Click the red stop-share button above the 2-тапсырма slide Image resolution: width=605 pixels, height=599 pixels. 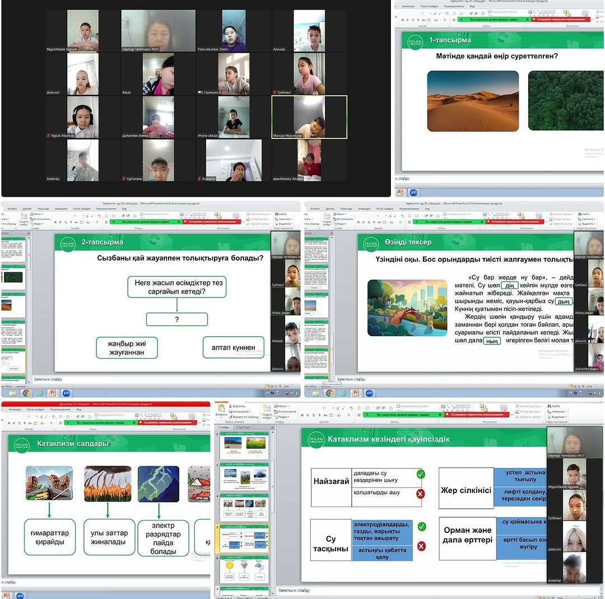(x=212, y=222)
